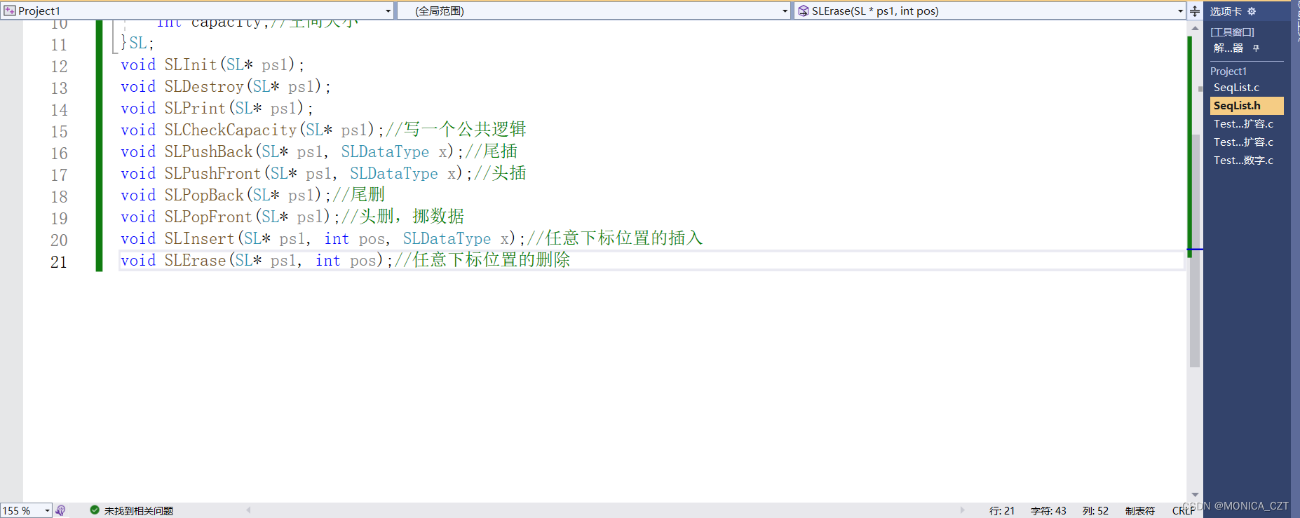
Task: Click the SLDestroy function name
Action: coord(204,87)
